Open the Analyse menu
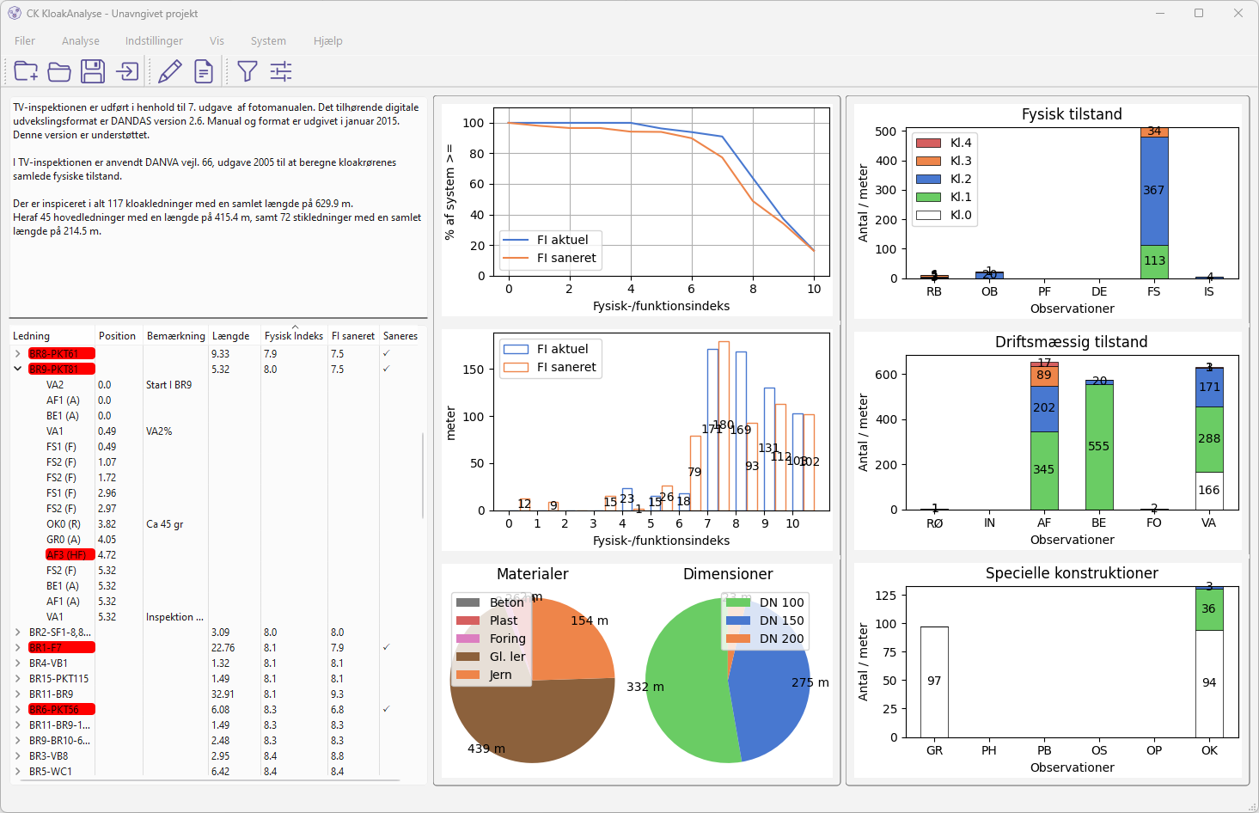This screenshot has width=1259, height=813. point(80,40)
